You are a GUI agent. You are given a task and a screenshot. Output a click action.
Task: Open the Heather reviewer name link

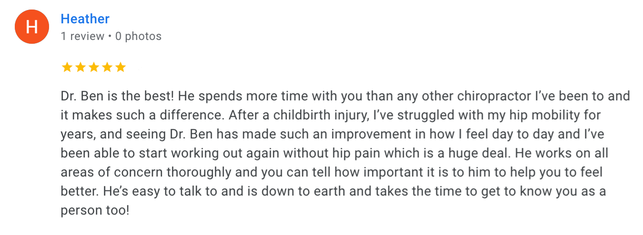(x=85, y=19)
